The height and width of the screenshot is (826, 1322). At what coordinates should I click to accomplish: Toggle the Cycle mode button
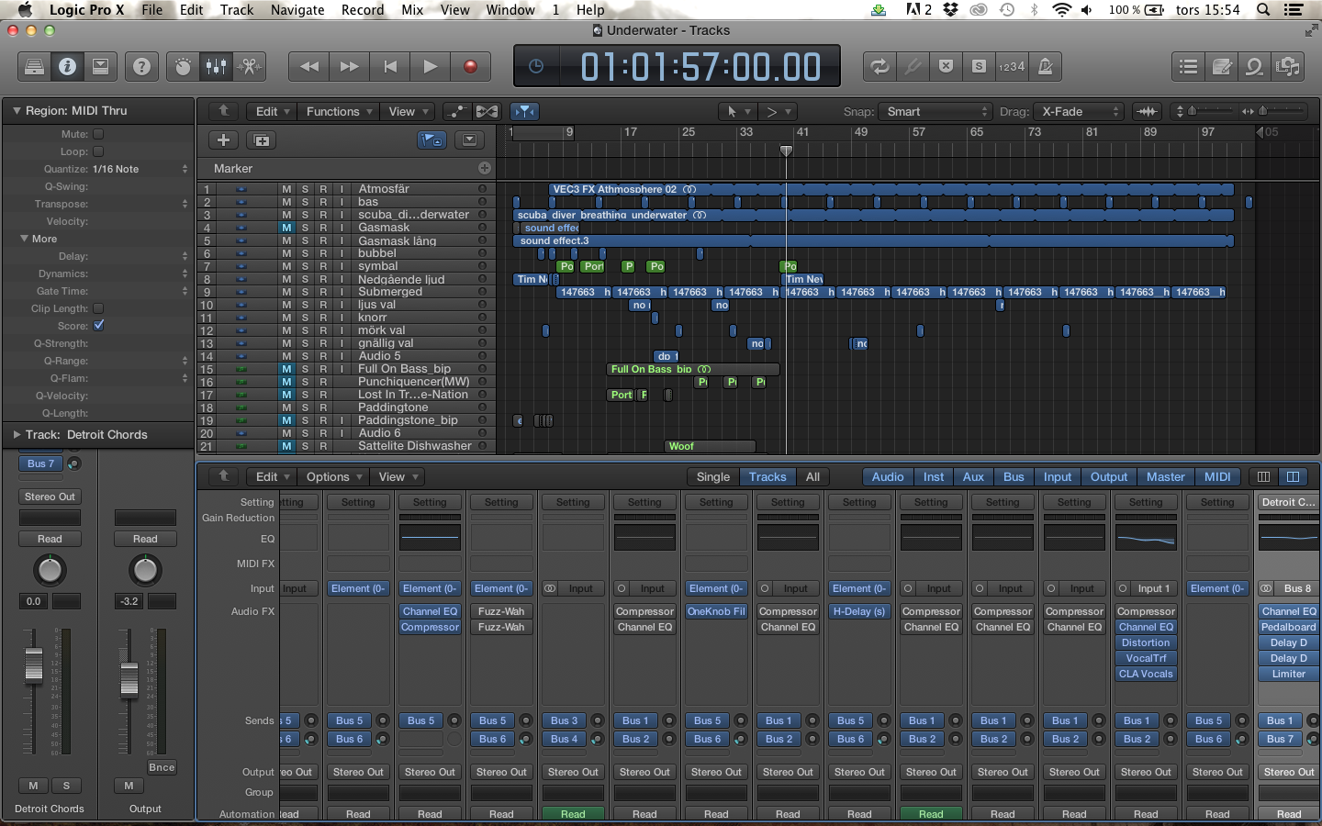click(879, 66)
